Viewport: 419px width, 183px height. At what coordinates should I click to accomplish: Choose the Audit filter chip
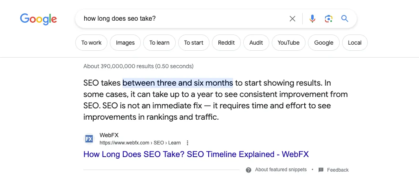256,43
